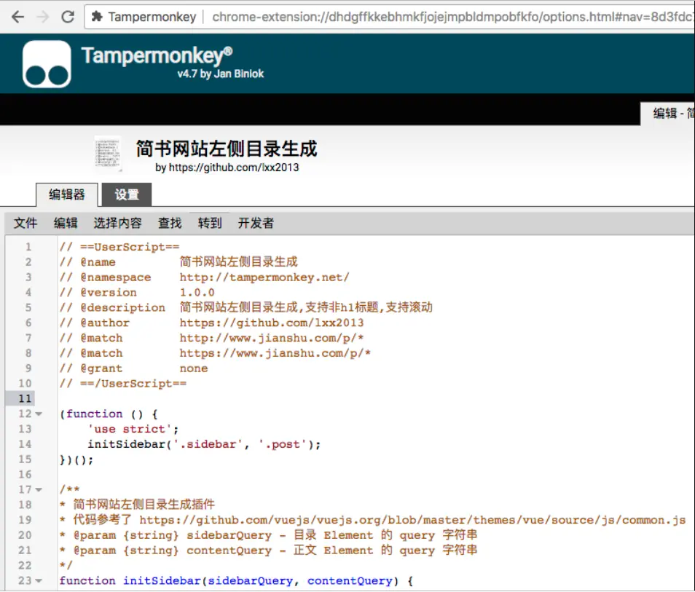This screenshot has height=592, width=695.
Task: Switch to the 设置 tab
Action: pyautogui.click(x=127, y=194)
